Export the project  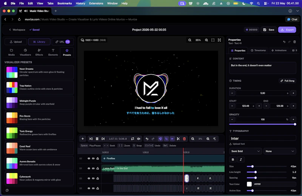(287, 30)
